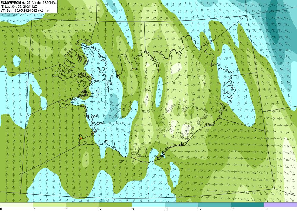Click the legend value label '2'
Viewport: 297px width, 211px height.
pos(34,209)
